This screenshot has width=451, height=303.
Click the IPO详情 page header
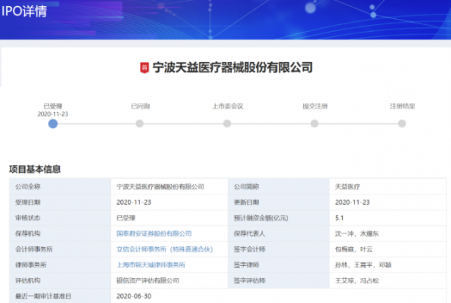pos(24,11)
